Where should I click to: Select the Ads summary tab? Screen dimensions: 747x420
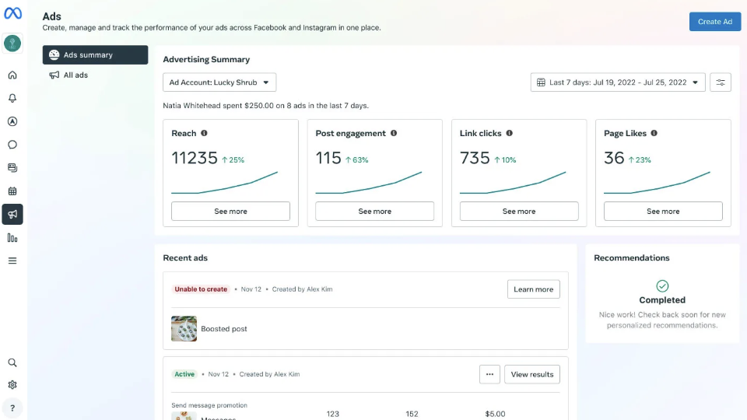pyautogui.click(x=95, y=54)
